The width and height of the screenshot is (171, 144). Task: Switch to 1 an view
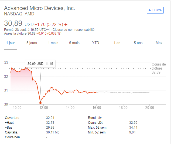pos(117,43)
